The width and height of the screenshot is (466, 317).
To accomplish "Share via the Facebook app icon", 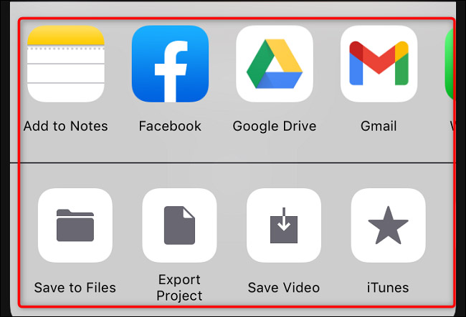I will coord(171,64).
